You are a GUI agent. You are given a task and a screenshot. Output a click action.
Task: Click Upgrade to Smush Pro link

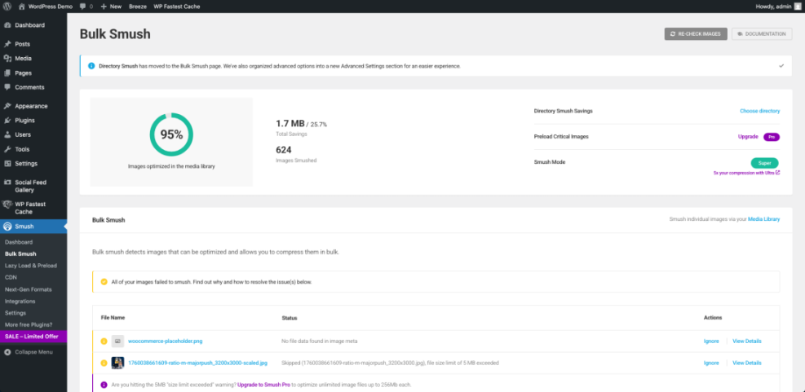[x=263, y=385]
